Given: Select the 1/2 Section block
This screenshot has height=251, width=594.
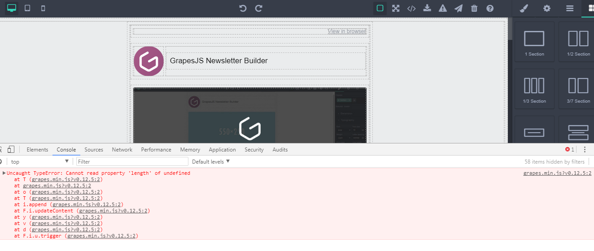Looking at the screenshot, I should 577,42.
